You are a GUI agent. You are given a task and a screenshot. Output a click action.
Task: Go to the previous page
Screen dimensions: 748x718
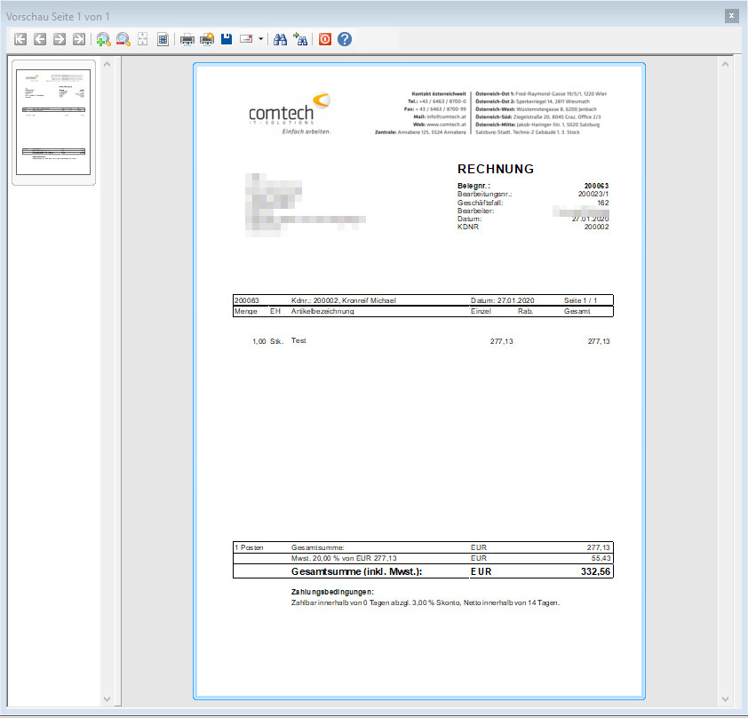tap(40, 39)
